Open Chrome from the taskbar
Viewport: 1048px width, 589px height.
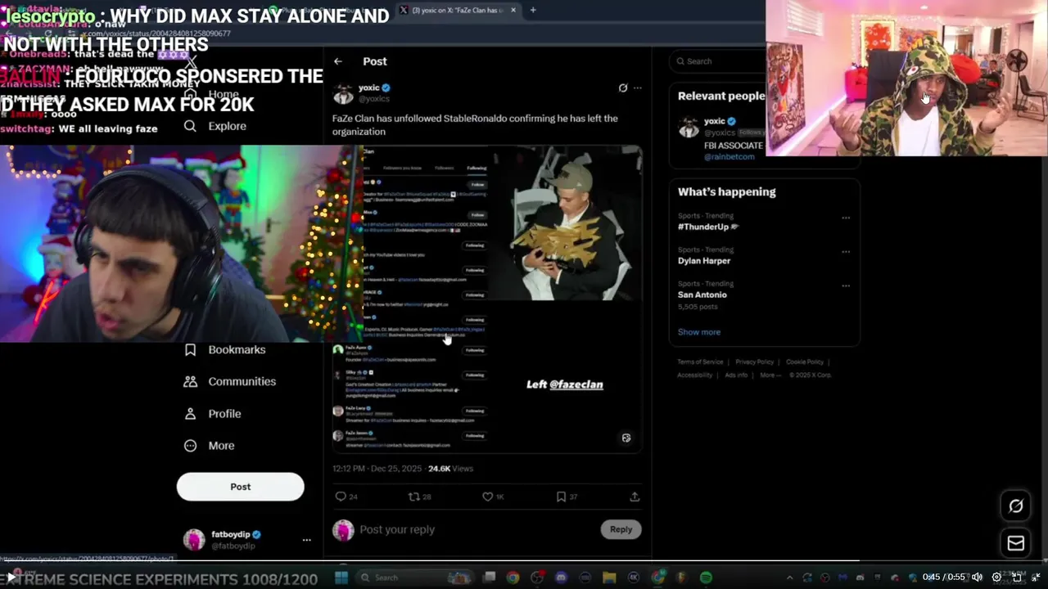(513, 578)
